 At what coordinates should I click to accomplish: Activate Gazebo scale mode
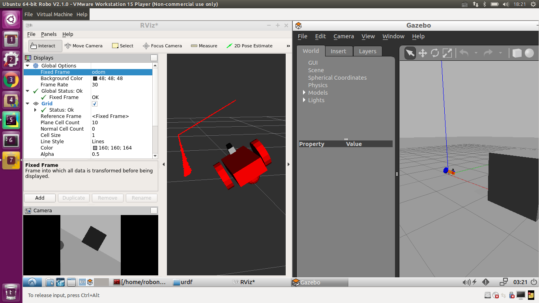pyautogui.click(x=447, y=53)
